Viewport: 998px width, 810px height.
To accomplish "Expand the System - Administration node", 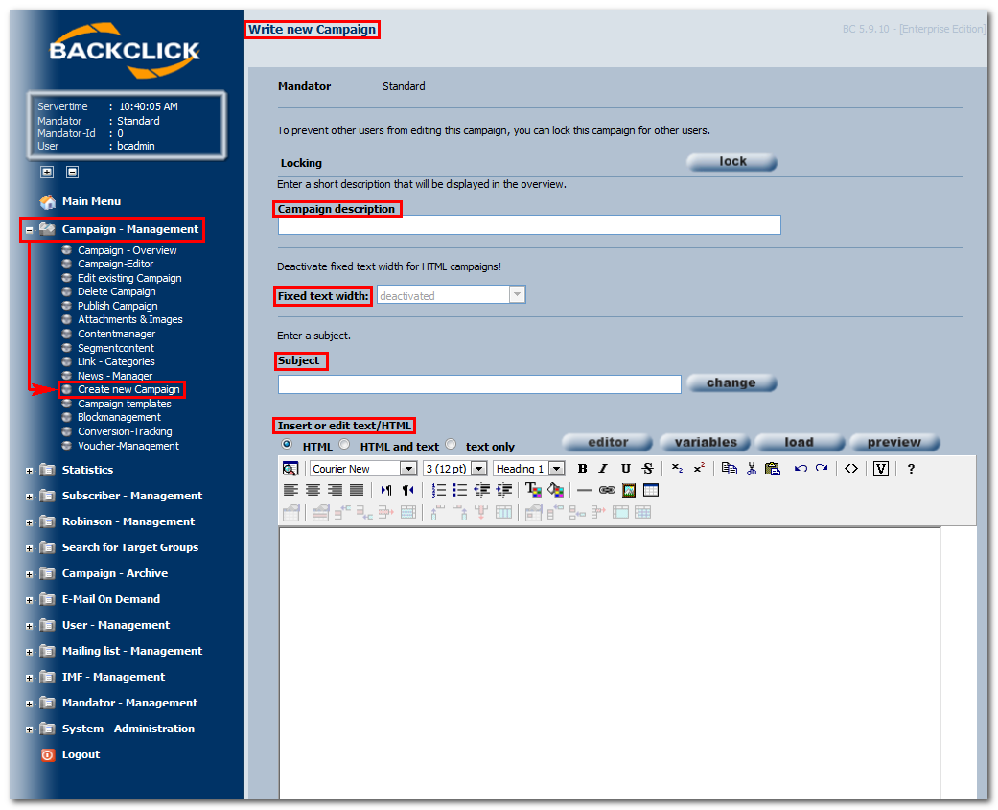I will point(30,729).
